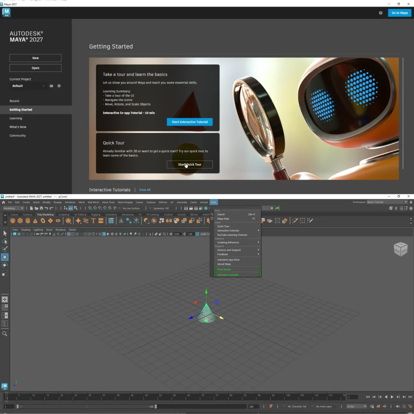Click the SVG shelf icon
This screenshot has height=414, width=414.
click(x=101, y=221)
